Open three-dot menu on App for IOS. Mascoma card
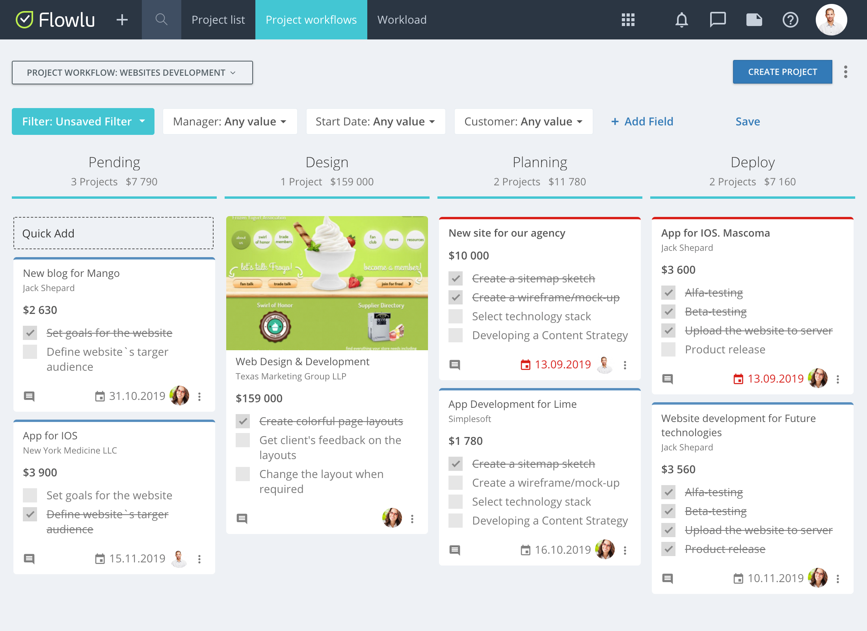Screen dimensions: 867x631 click(838, 379)
